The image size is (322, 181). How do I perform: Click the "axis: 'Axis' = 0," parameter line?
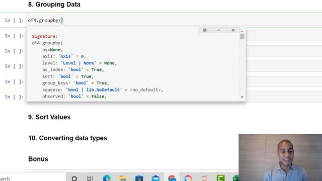tap(64, 56)
